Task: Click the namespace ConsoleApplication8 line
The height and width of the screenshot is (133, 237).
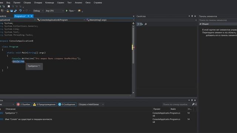Action: [16, 41]
